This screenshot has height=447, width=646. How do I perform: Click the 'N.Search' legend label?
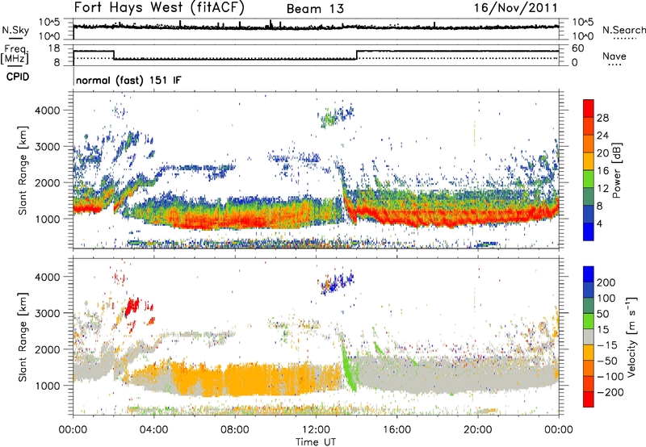pyautogui.click(x=623, y=30)
